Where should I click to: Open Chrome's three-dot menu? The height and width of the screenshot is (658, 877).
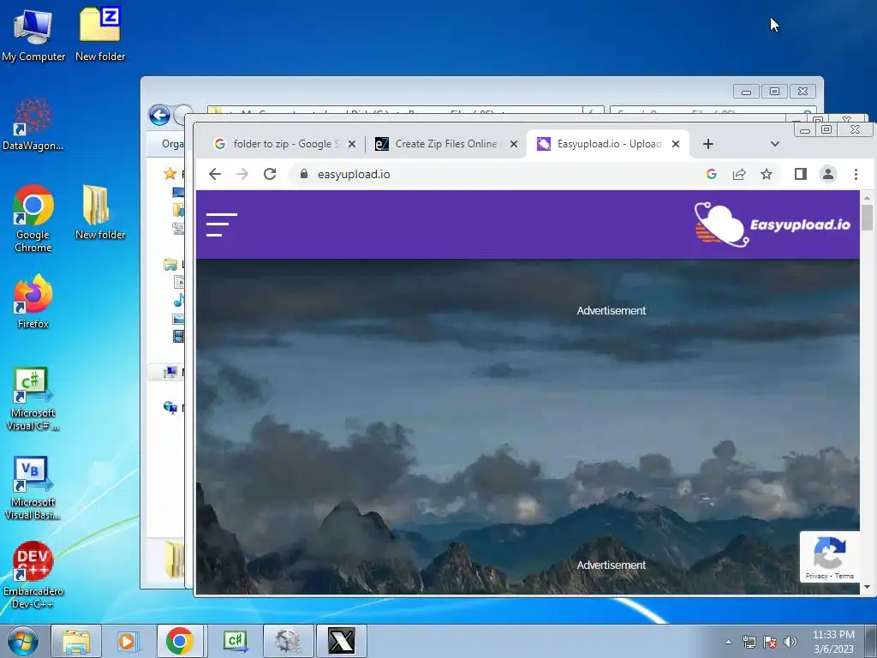point(856,174)
